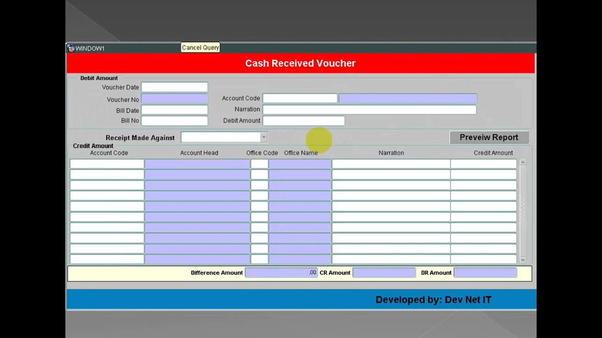
Task: Click the Voucher No field
Action: pyautogui.click(x=174, y=99)
